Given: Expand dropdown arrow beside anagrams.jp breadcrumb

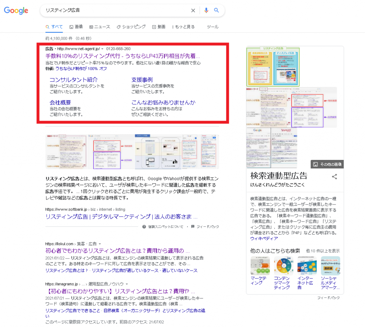Looking at the screenshot, I should 127,284.
